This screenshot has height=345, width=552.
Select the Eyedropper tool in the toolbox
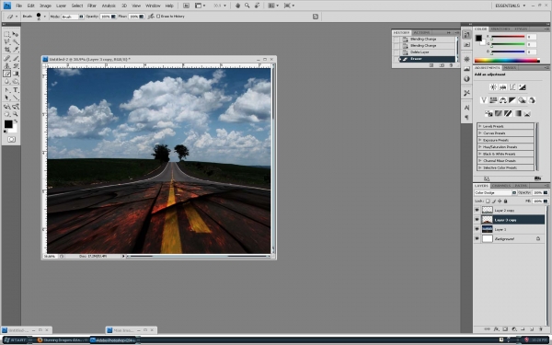point(16,50)
